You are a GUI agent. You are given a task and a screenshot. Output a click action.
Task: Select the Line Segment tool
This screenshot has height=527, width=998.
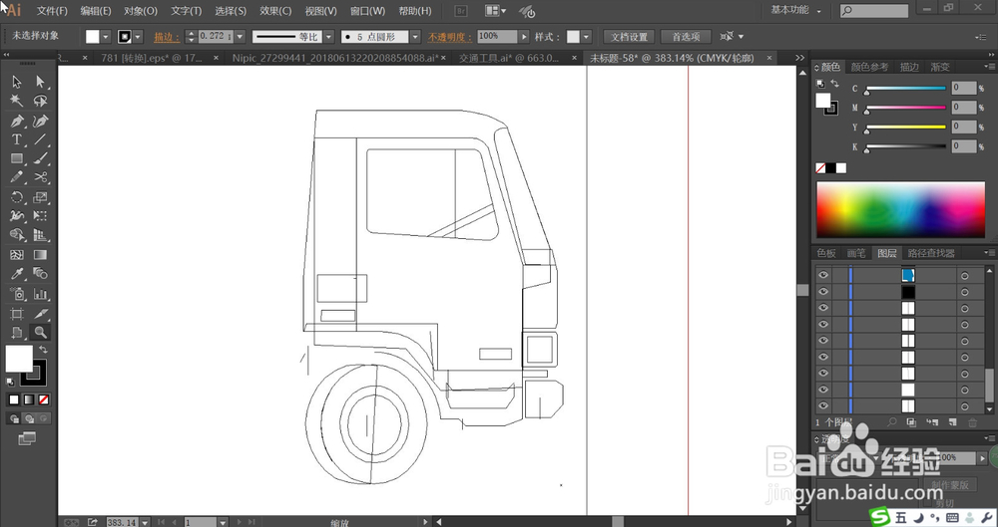pyautogui.click(x=40, y=139)
